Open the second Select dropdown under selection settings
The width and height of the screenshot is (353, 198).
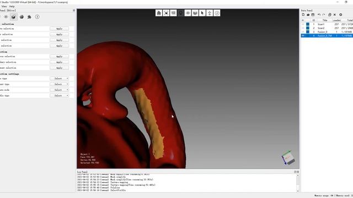point(60,84)
